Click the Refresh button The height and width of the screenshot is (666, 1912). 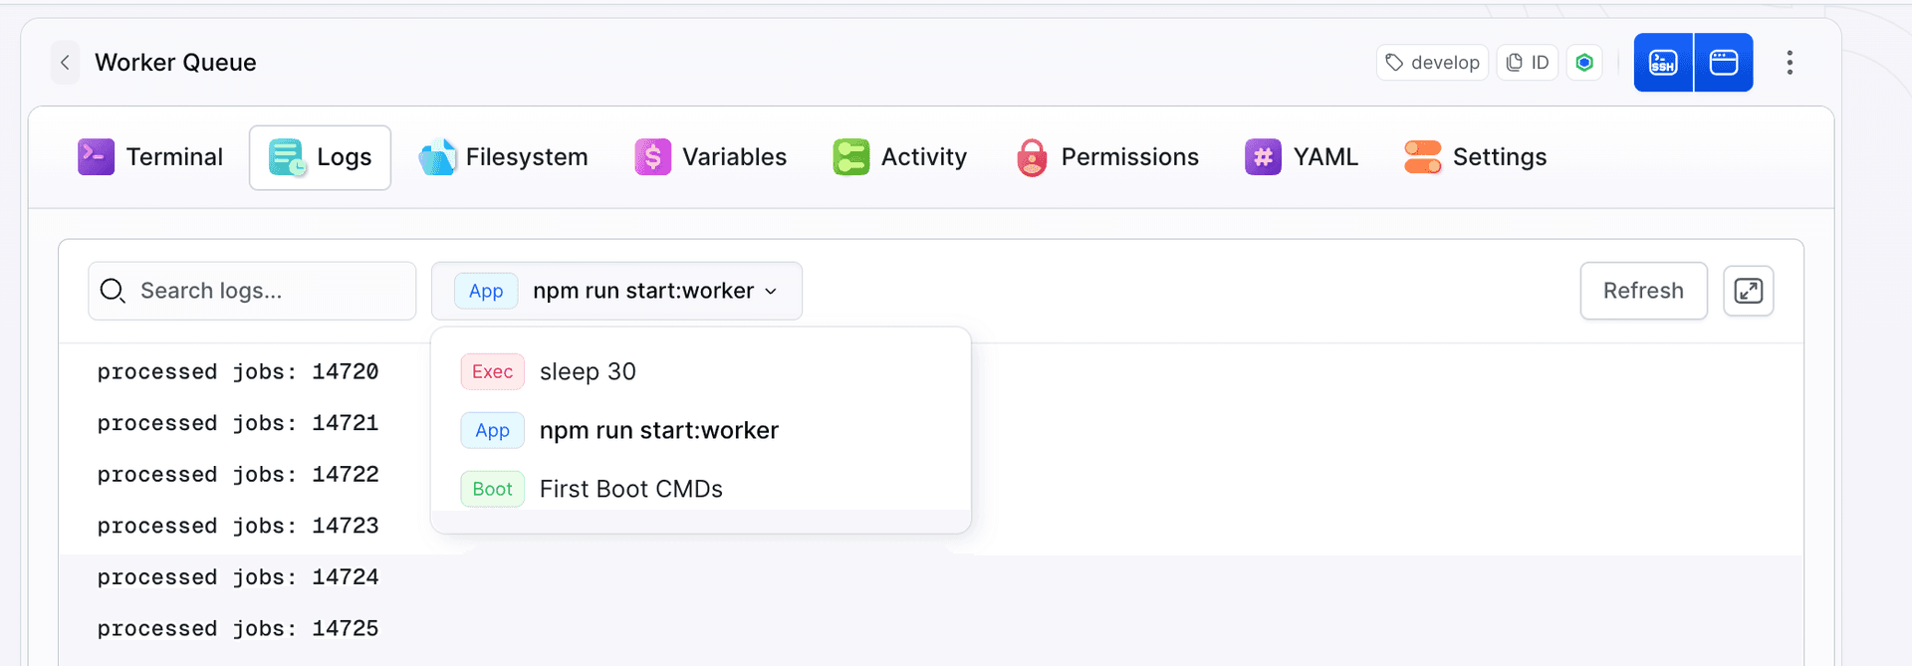(x=1643, y=291)
